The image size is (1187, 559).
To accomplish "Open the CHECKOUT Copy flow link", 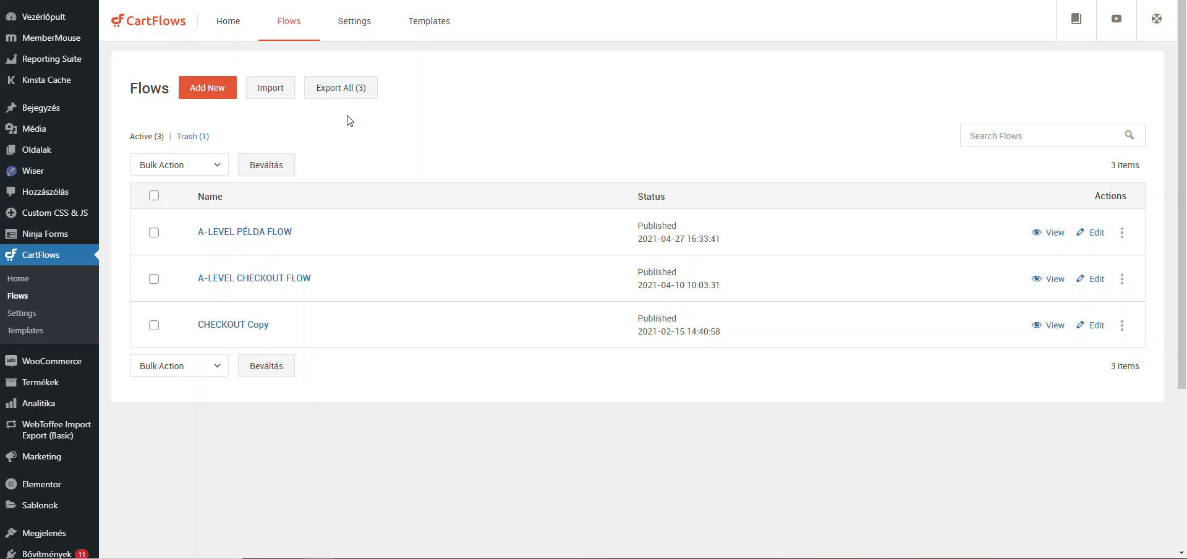I will [233, 325].
